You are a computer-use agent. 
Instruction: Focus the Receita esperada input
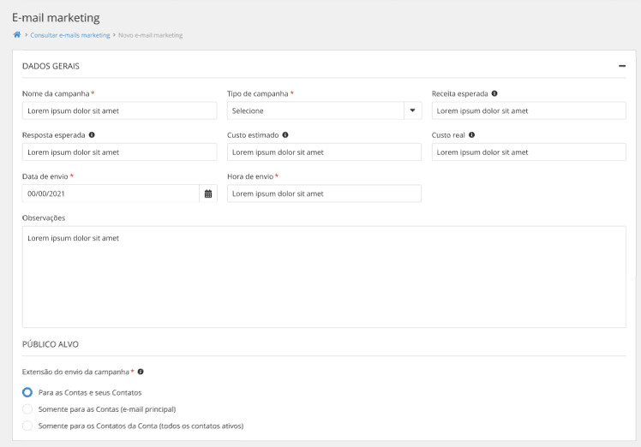pos(529,110)
